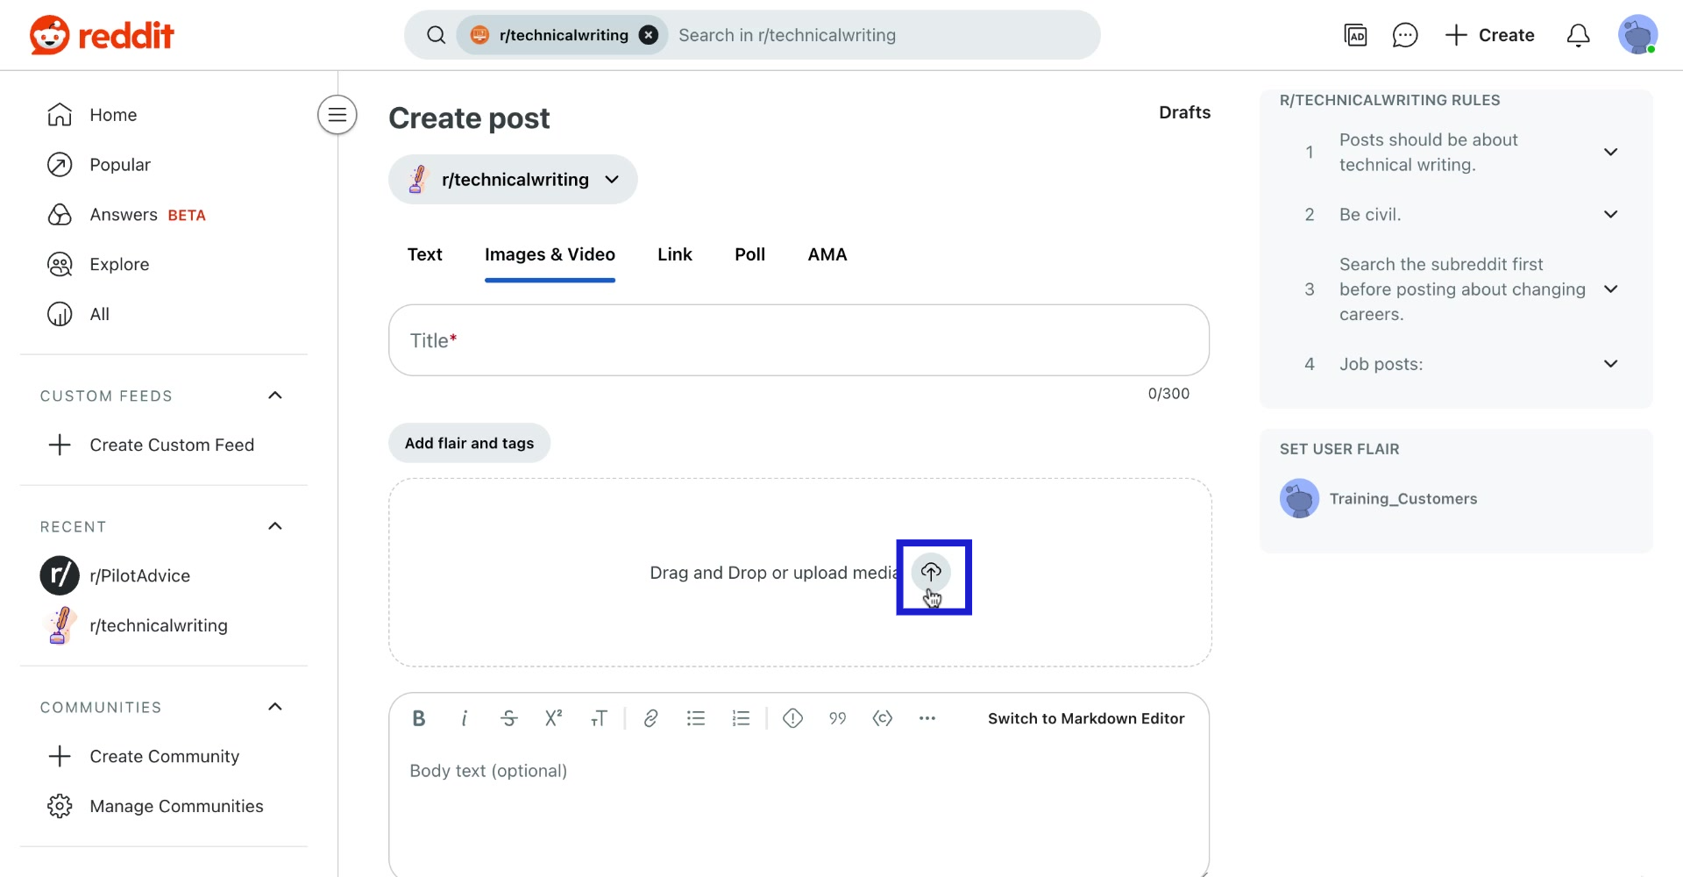Image resolution: width=1683 pixels, height=877 pixels.
Task: Open Reddit notifications bell
Action: pyautogui.click(x=1578, y=35)
